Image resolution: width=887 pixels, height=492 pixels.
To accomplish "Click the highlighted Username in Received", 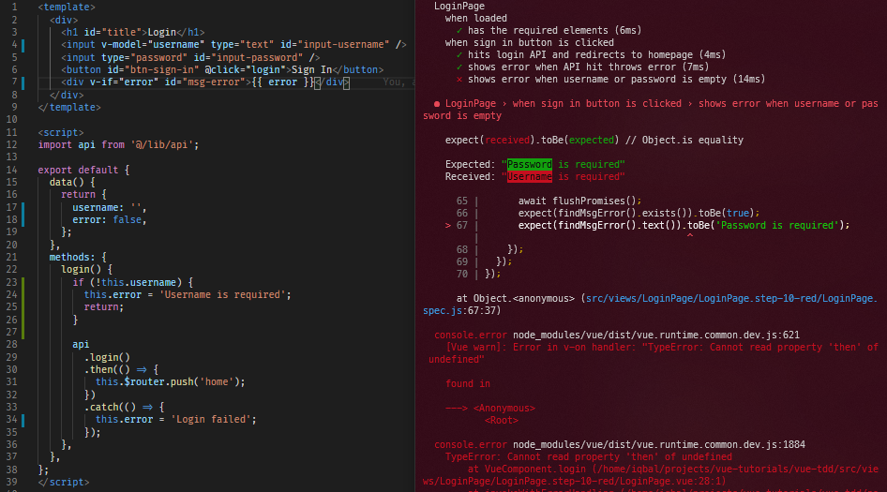I will click(x=530, y=177).
